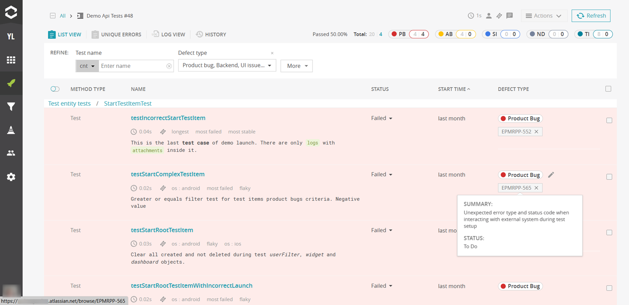629x305 pixels.
Task: Open the StartTestItemTest path link
Action: [x=128, y=104]
